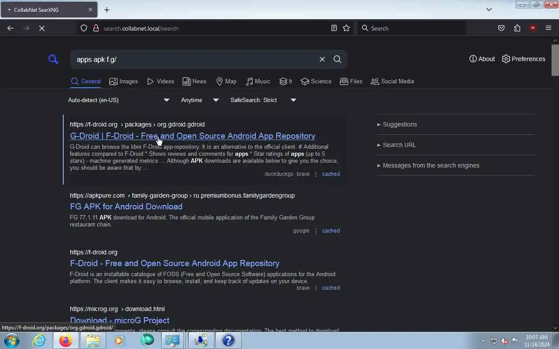List all tabs dropdown arrow

tap(489, 10)
